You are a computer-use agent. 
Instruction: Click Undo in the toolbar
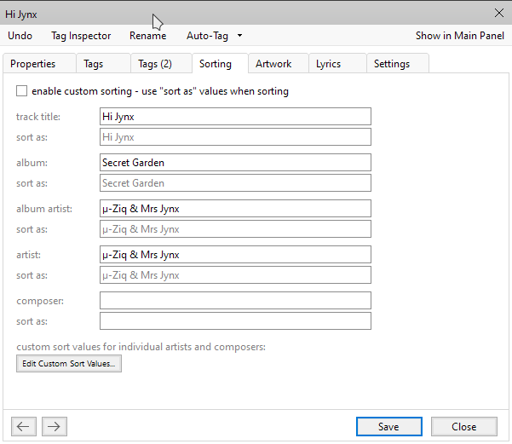coord(20,36)
